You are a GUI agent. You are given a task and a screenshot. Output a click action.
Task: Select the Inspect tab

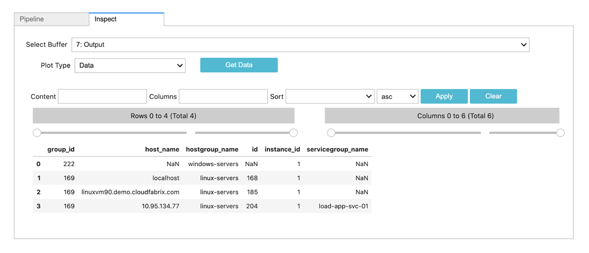(x=126, y=19)
